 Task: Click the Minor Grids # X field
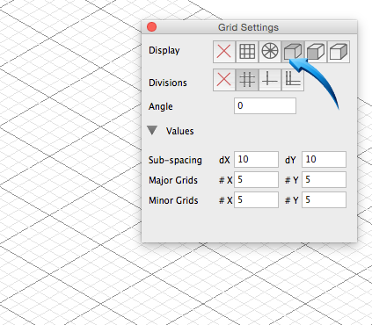[256, 199]
